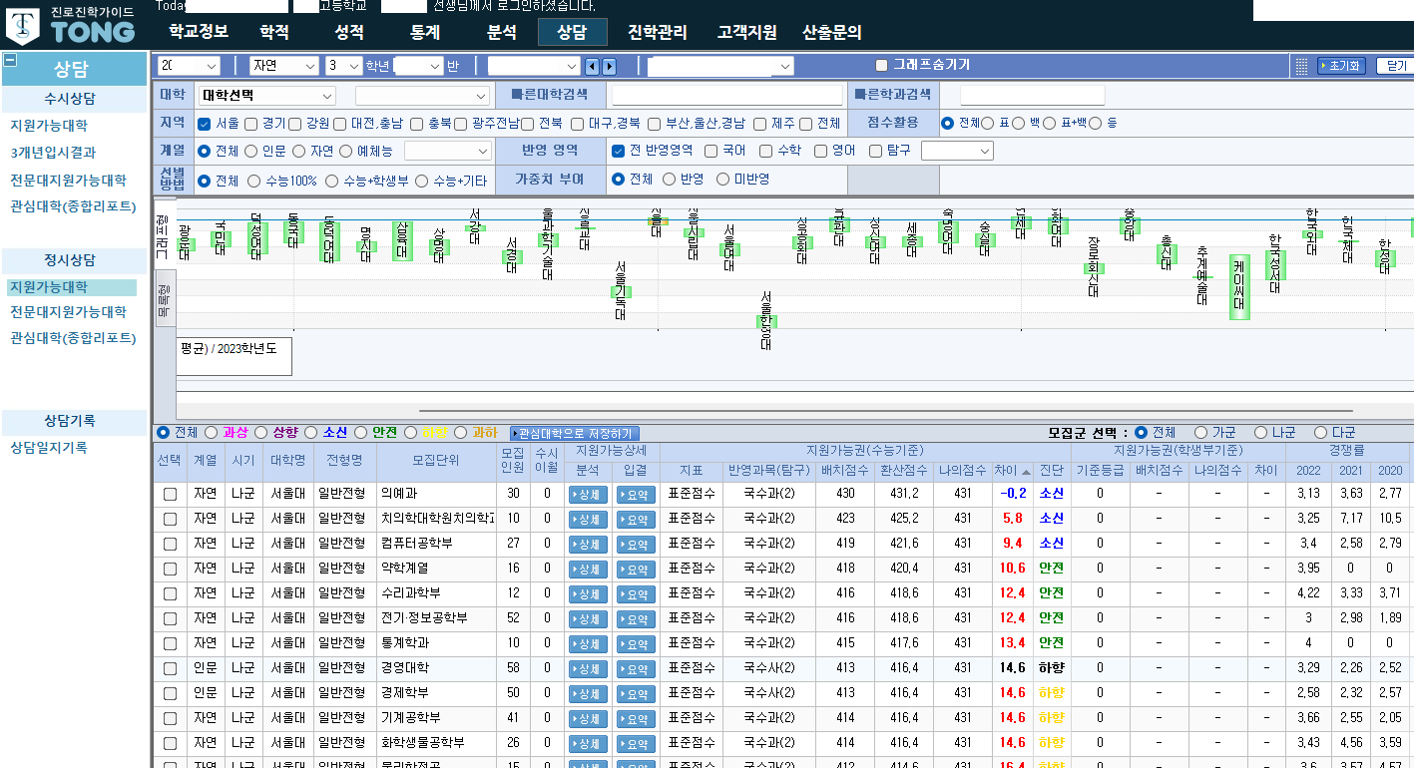The height and width of the screenshot is (768, 1414).
Task: Click the 장로회신대 marker in the chart
Action: point(1094,267)
